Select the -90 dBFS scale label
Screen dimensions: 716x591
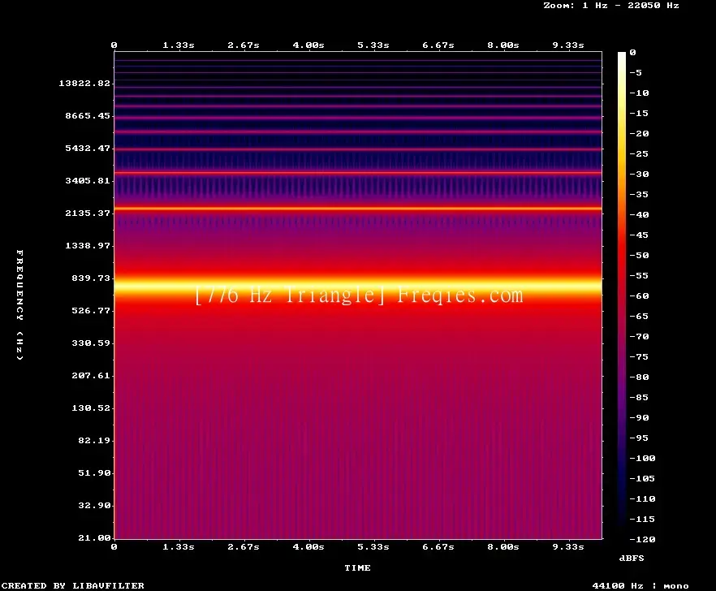coord(639,417)
